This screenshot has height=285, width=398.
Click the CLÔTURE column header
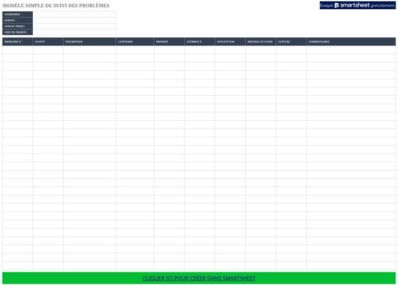(x=291, y=41)
